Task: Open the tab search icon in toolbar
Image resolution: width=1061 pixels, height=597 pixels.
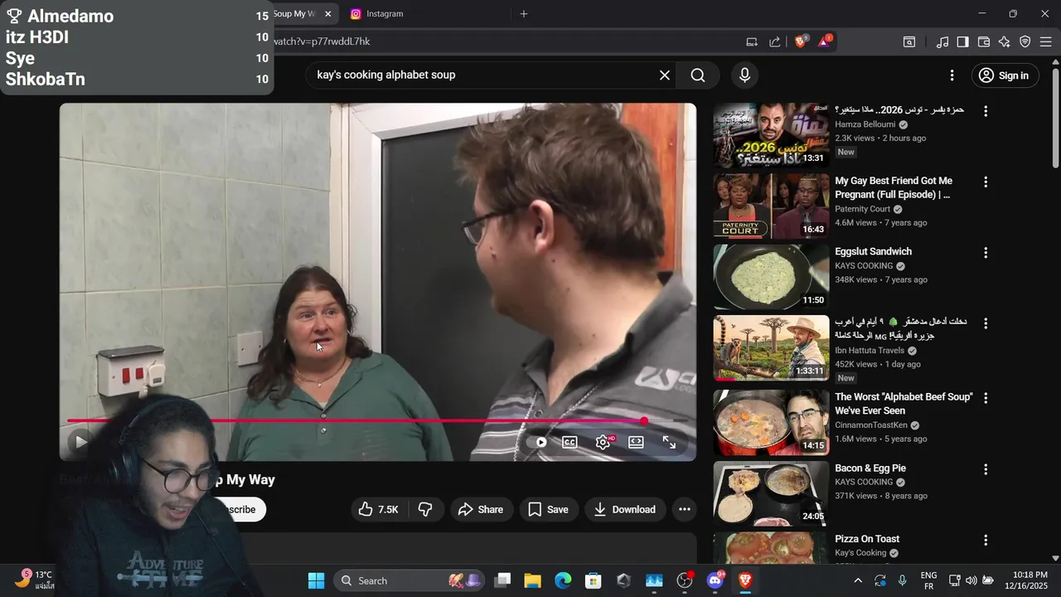Action: (909, 41)
